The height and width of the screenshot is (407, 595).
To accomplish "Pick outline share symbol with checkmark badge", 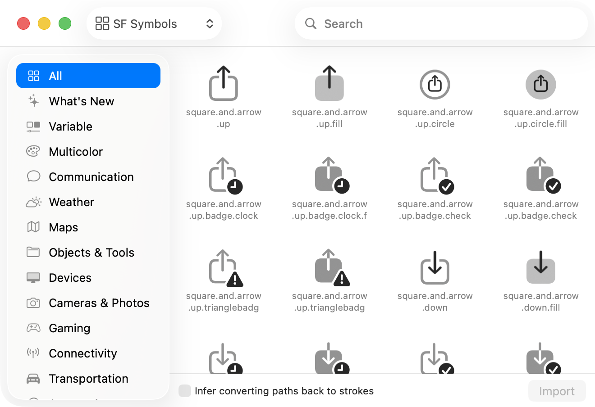I will pos(437,176).
